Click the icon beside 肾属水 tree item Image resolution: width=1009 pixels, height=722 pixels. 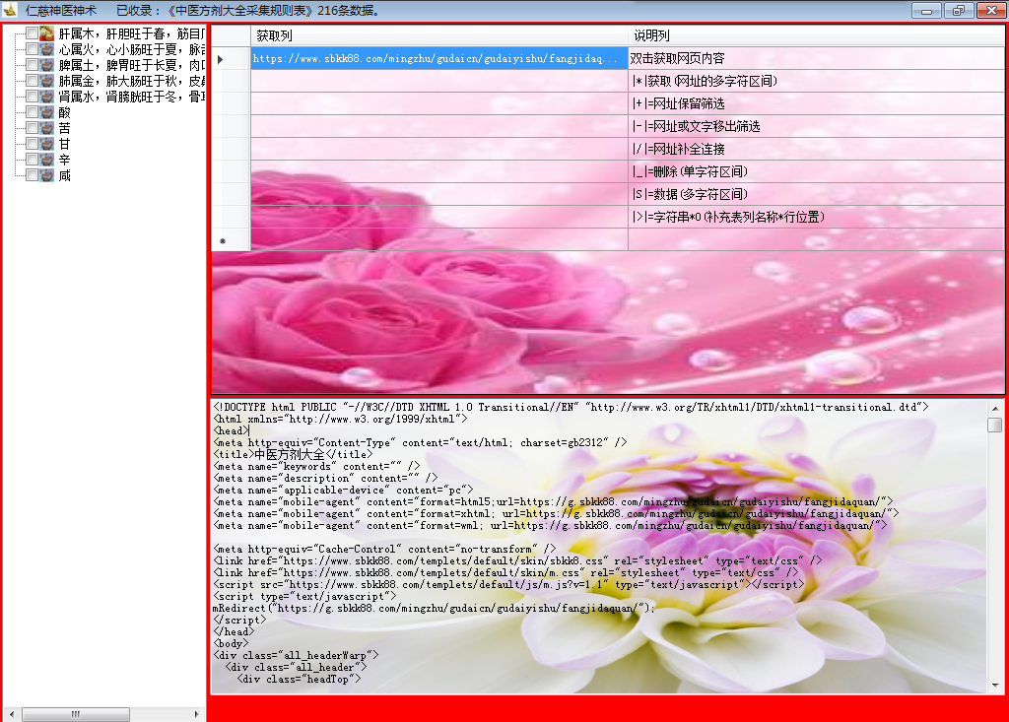47,97
